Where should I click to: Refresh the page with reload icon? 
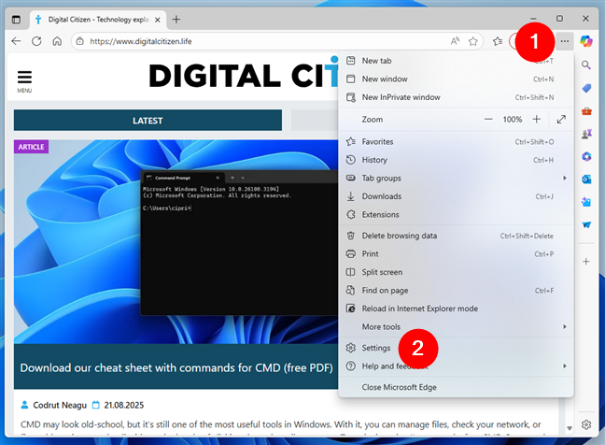36,41
